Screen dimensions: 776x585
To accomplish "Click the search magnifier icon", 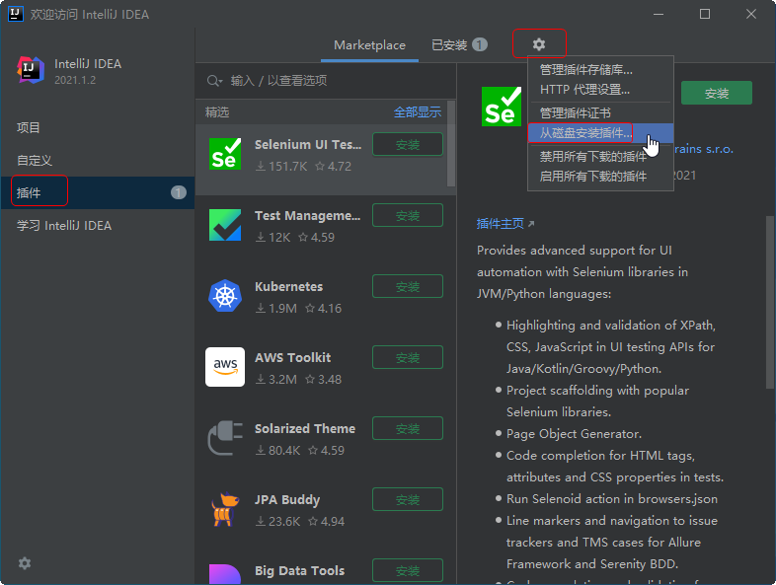I will pyautogui.click(x=214, y=81).
